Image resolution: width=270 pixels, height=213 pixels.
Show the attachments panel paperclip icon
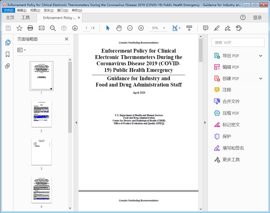tap(7, 66)
